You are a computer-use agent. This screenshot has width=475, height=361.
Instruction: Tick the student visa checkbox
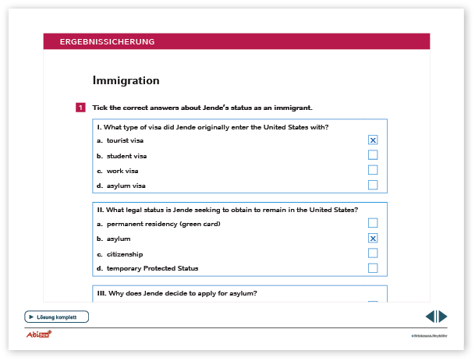(373, 155)
